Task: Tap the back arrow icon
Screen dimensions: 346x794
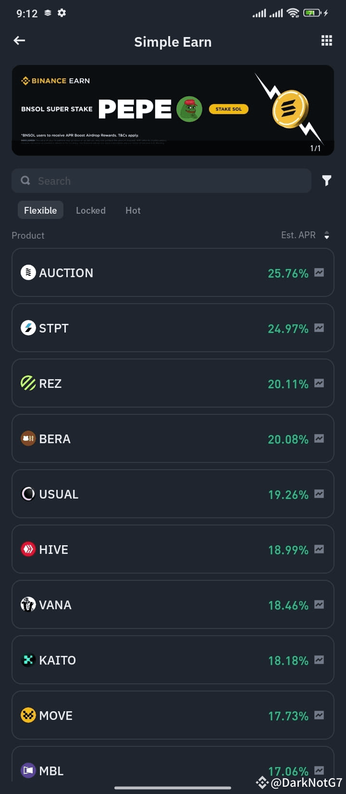Action: click(19, 41)
